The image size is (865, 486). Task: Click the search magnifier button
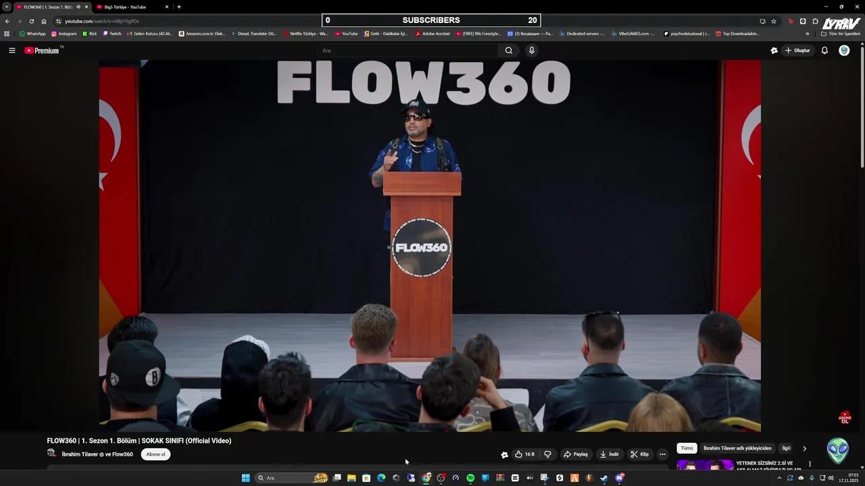(x=509, y=51)
